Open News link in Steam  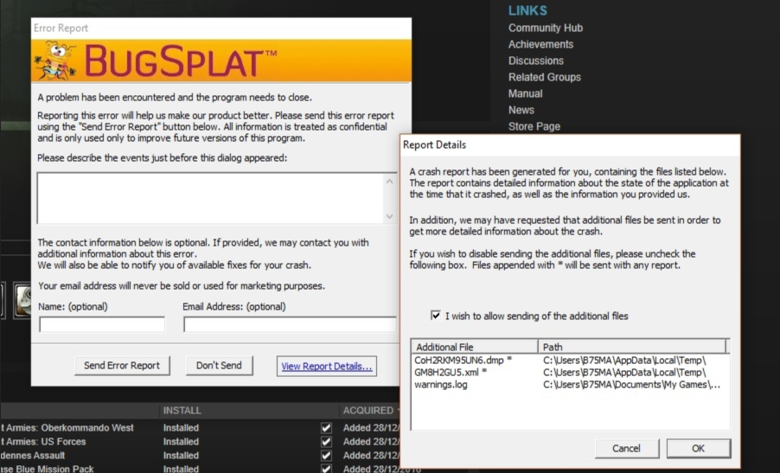pos(521,110)
